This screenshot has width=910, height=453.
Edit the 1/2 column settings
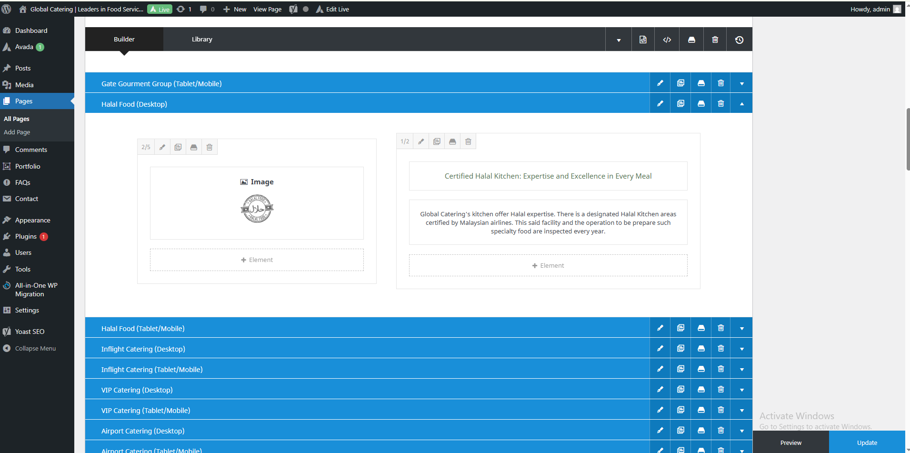pyautogui.click(x=421, y=141)
